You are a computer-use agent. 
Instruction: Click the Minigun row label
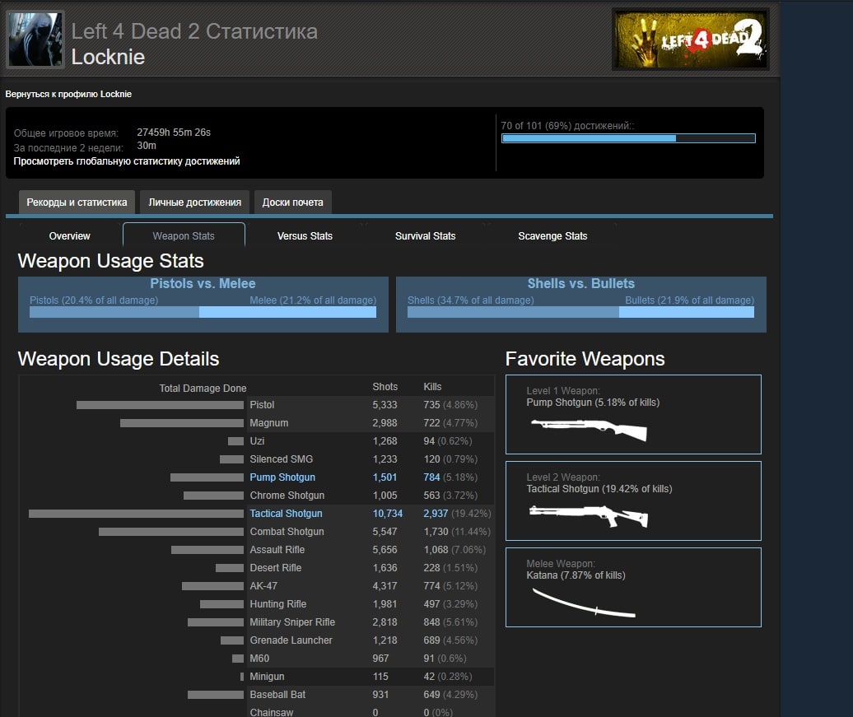point(267,677)
